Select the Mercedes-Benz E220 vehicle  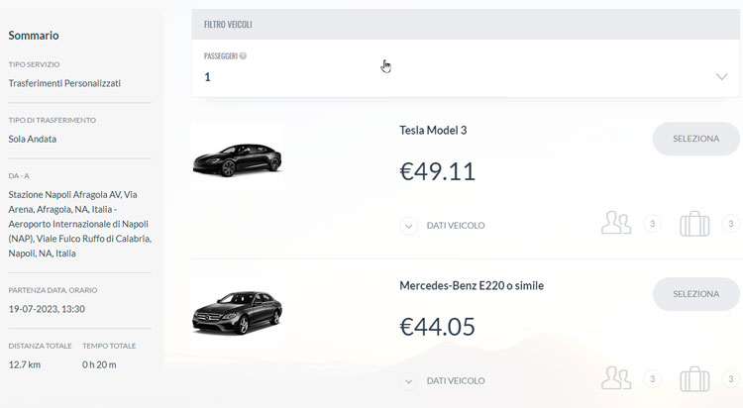695,294
